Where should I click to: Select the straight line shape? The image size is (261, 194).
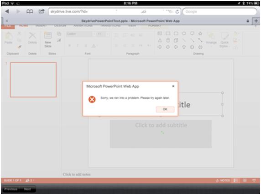pyautogui.click(x=184, y=41)
